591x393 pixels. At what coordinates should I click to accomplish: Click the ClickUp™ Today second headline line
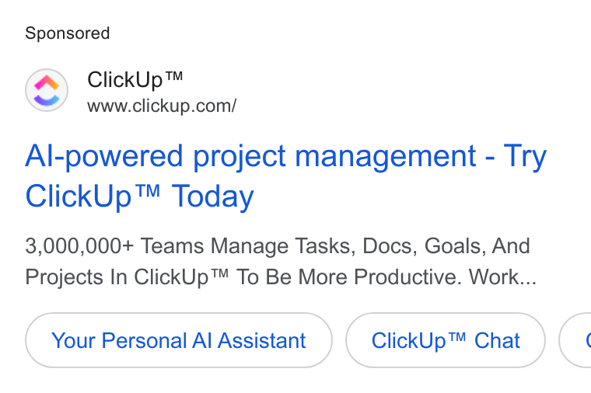[x=139, y=196]
